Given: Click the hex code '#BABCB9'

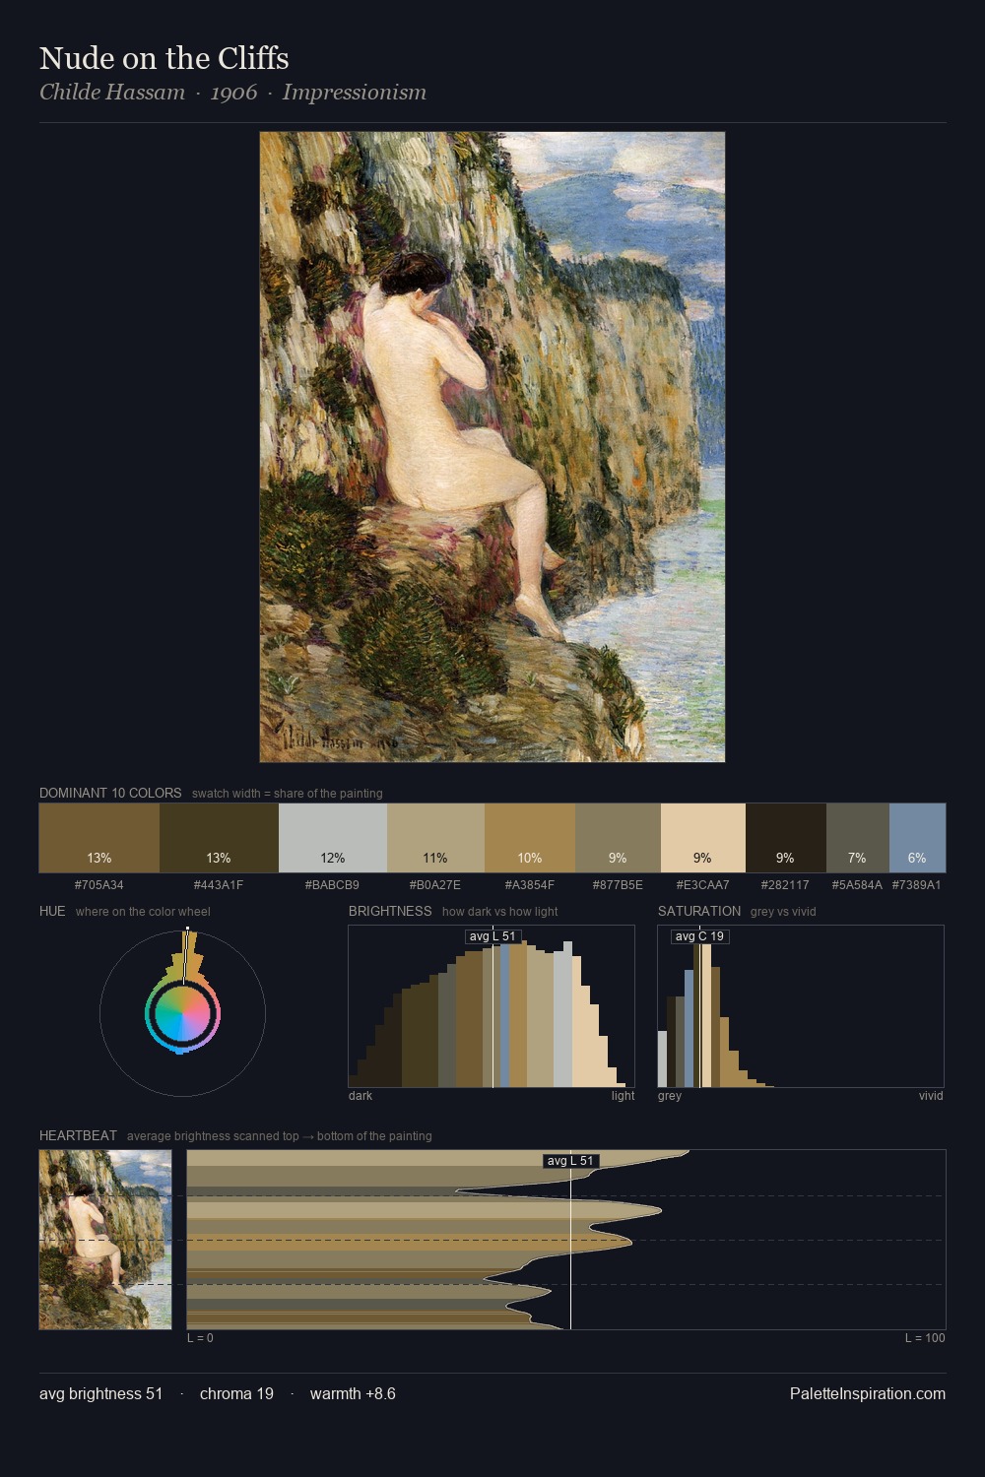Looking at the screenshot, I should tap(333, 885).
